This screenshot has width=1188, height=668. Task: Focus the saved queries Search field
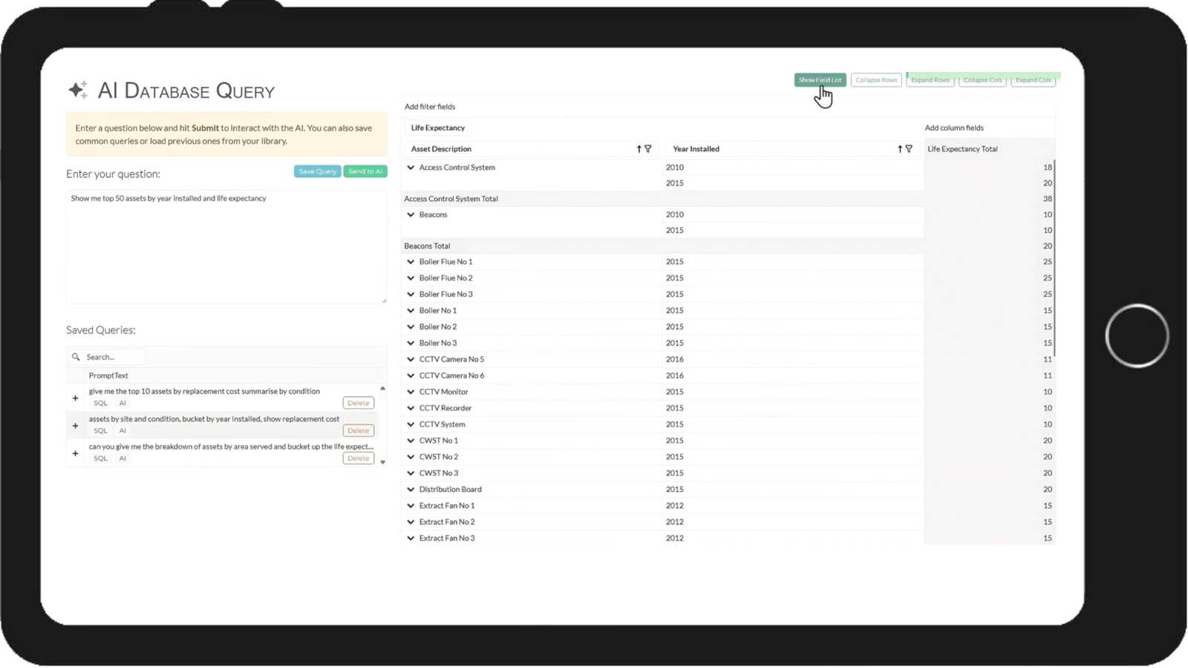114,357
